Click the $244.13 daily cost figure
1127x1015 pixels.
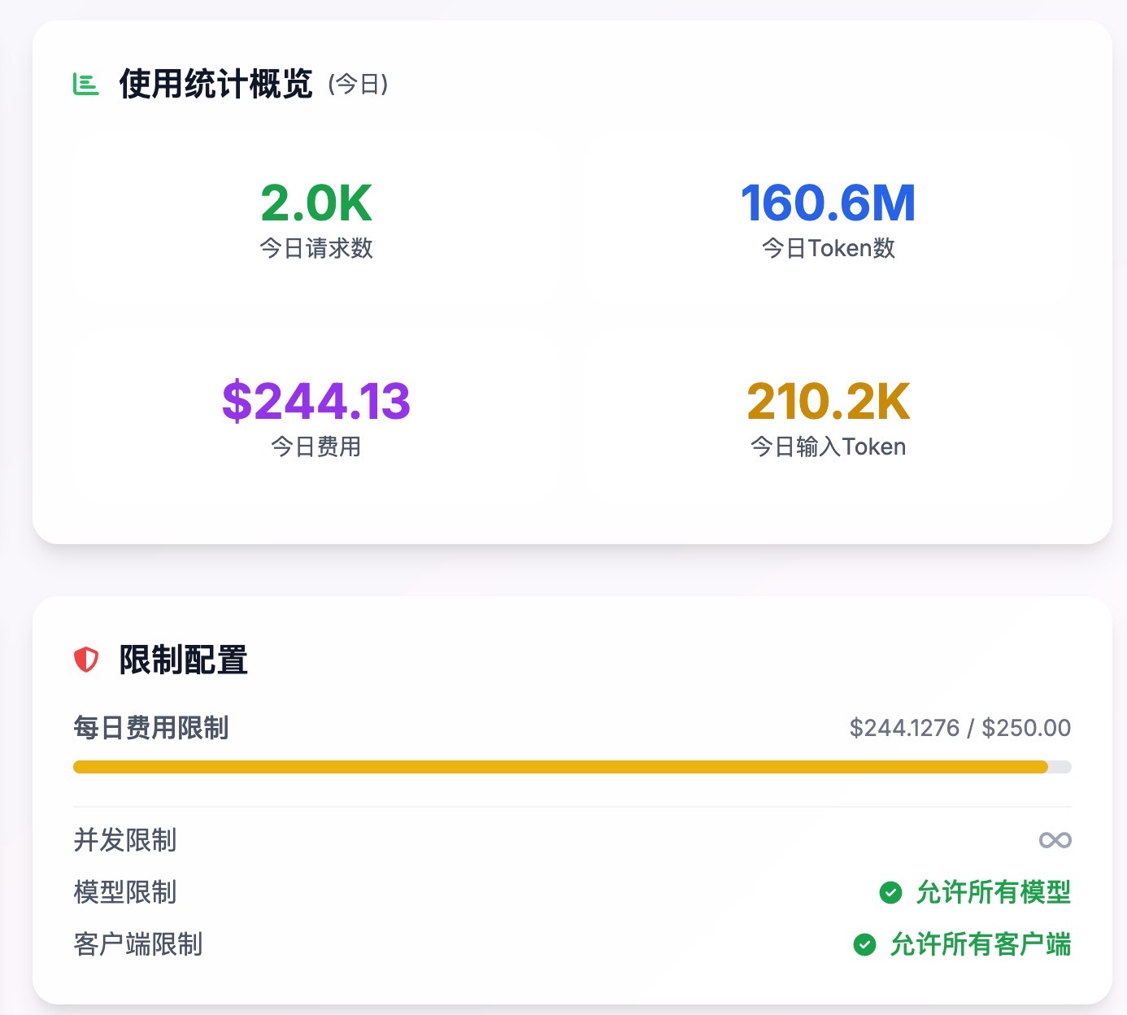316,401
